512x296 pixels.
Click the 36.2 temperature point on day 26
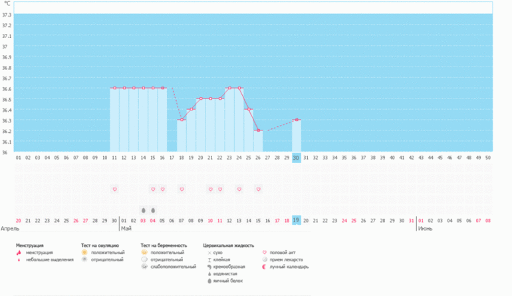tap(258, 130)
